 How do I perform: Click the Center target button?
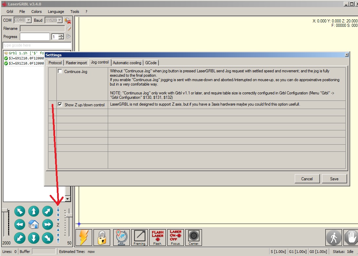click(x=193, y=238)
